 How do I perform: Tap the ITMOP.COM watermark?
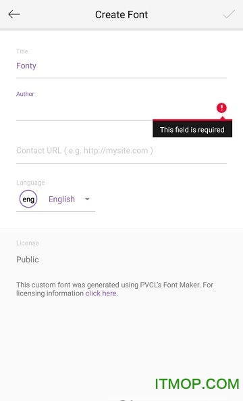197,384
